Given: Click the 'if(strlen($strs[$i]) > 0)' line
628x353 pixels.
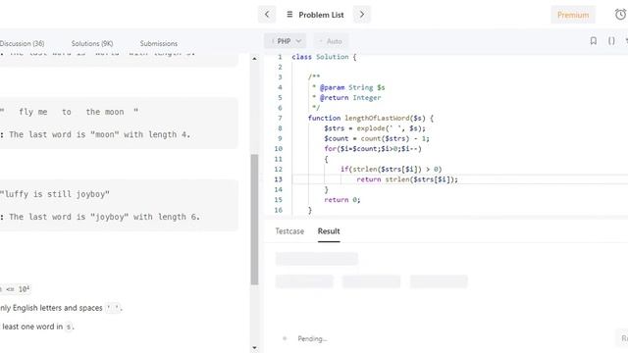Looking at the screenshot, I should click(391, 170).
